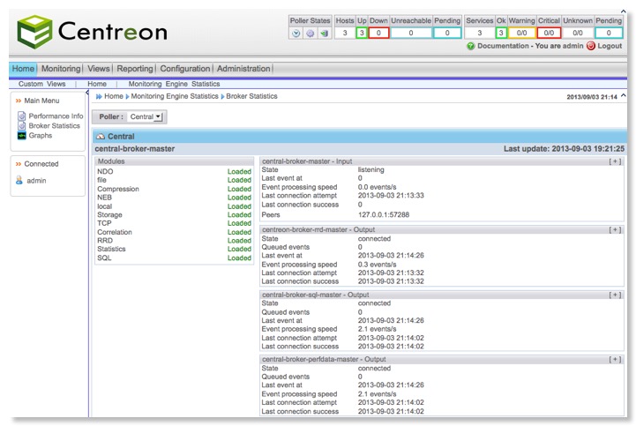
Task: Expand centreon-broker-rrd-master Output details
Action: tap(614, 228)
